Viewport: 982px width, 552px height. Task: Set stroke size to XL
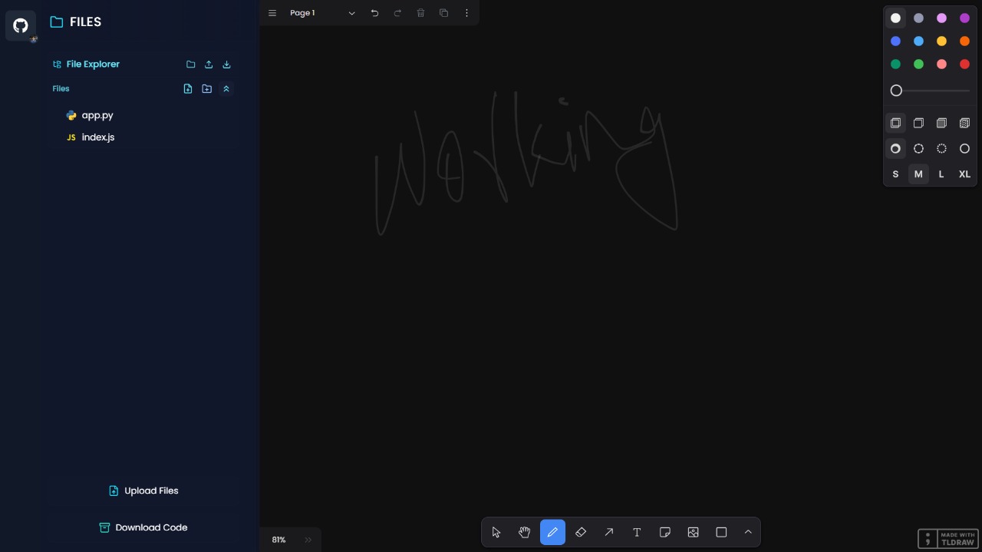964,174
